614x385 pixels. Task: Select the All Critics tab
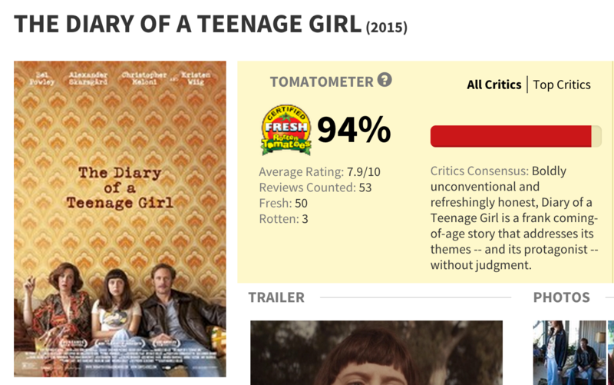click(x=494, y=85)
